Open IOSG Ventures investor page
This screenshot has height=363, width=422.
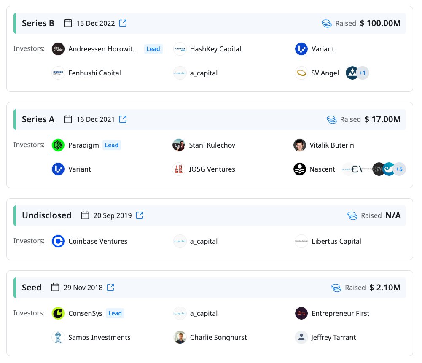pyautogui.click(x=212, y=169)
